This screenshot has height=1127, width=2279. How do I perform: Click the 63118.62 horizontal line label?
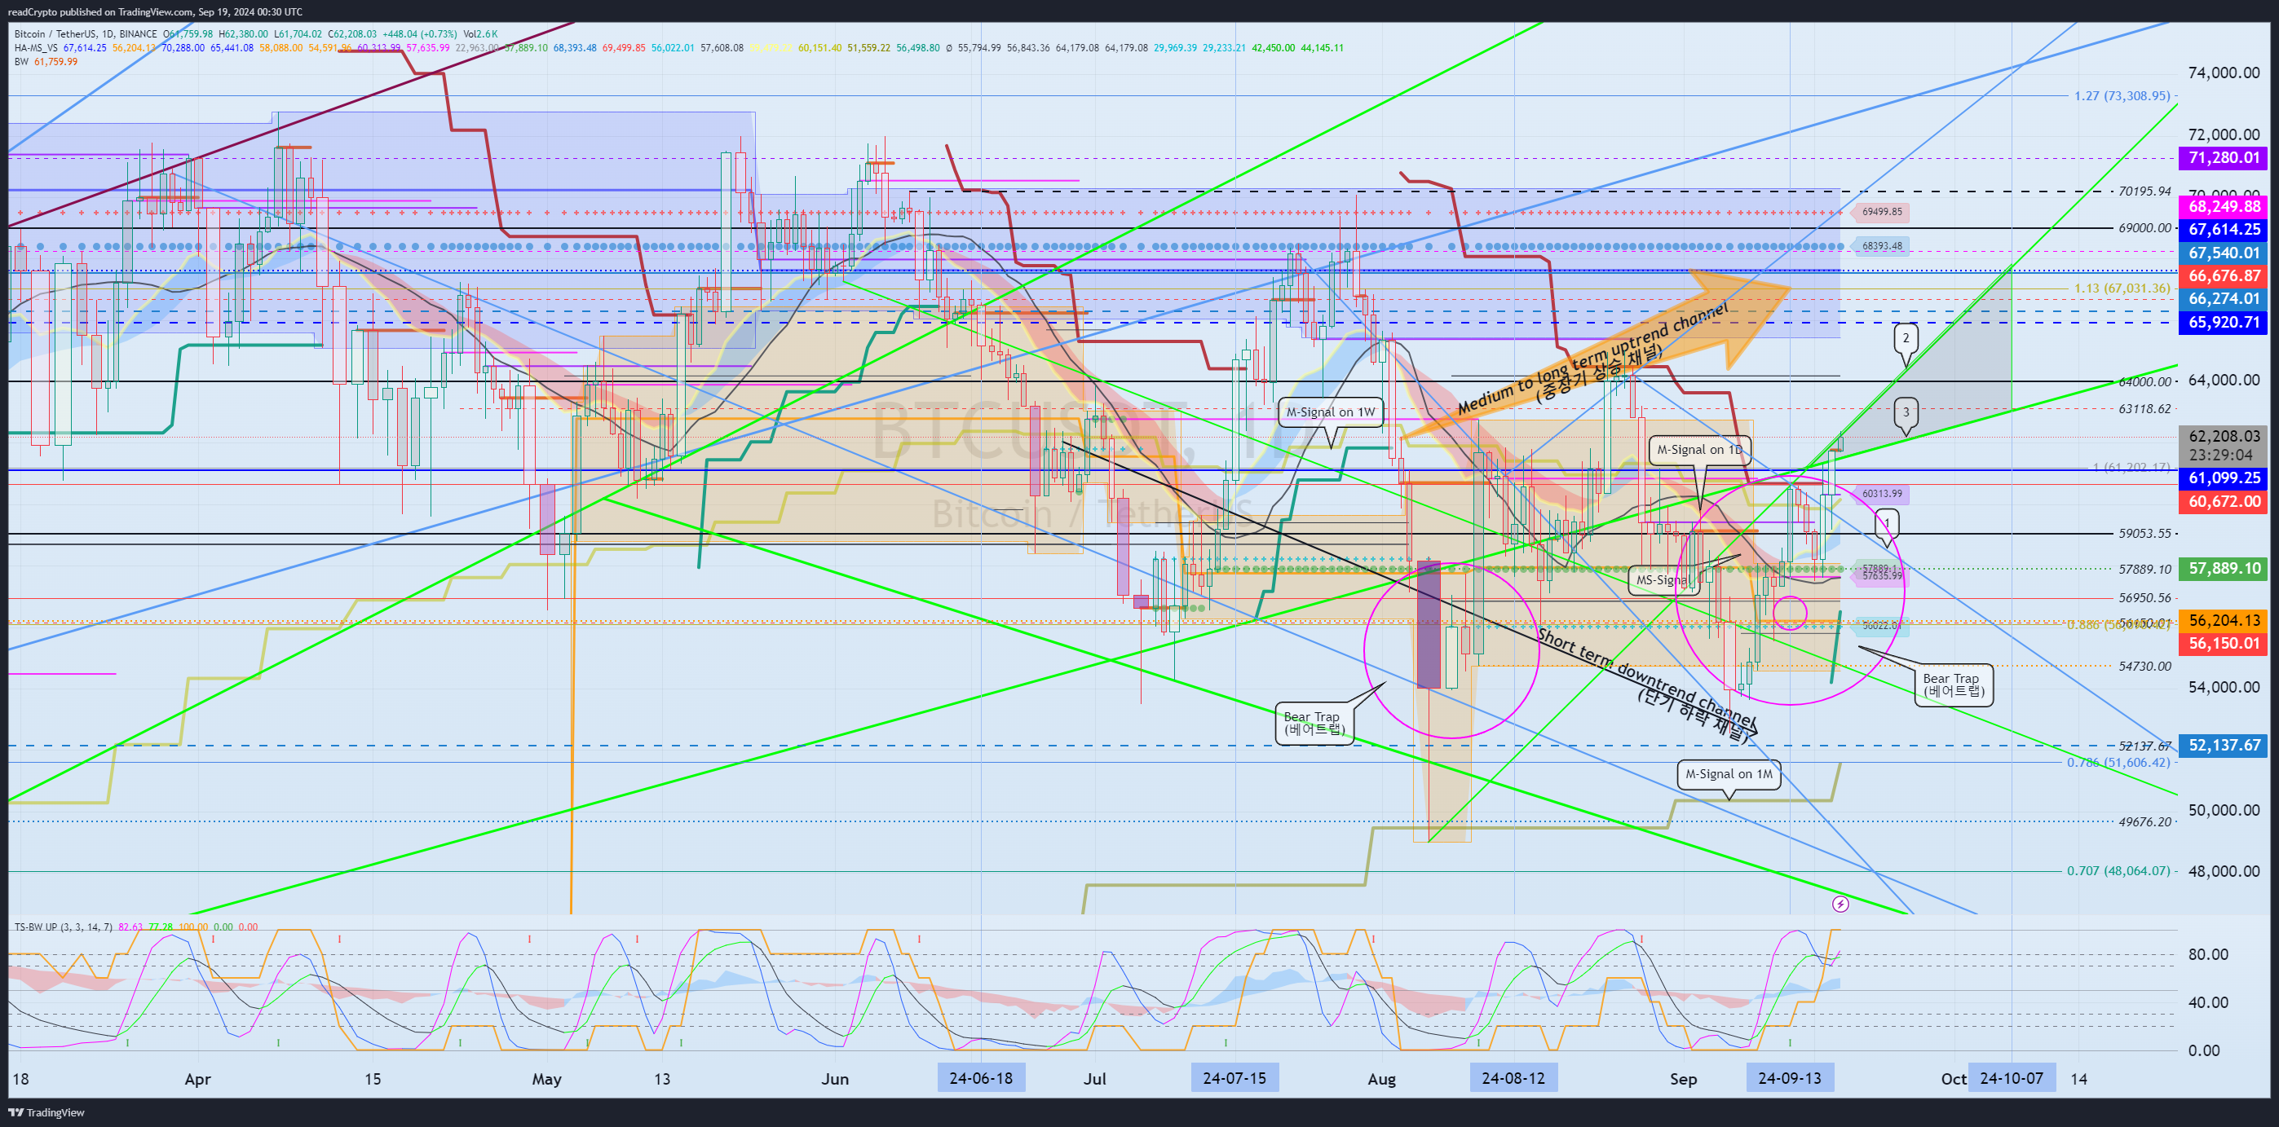(2144, 408)
